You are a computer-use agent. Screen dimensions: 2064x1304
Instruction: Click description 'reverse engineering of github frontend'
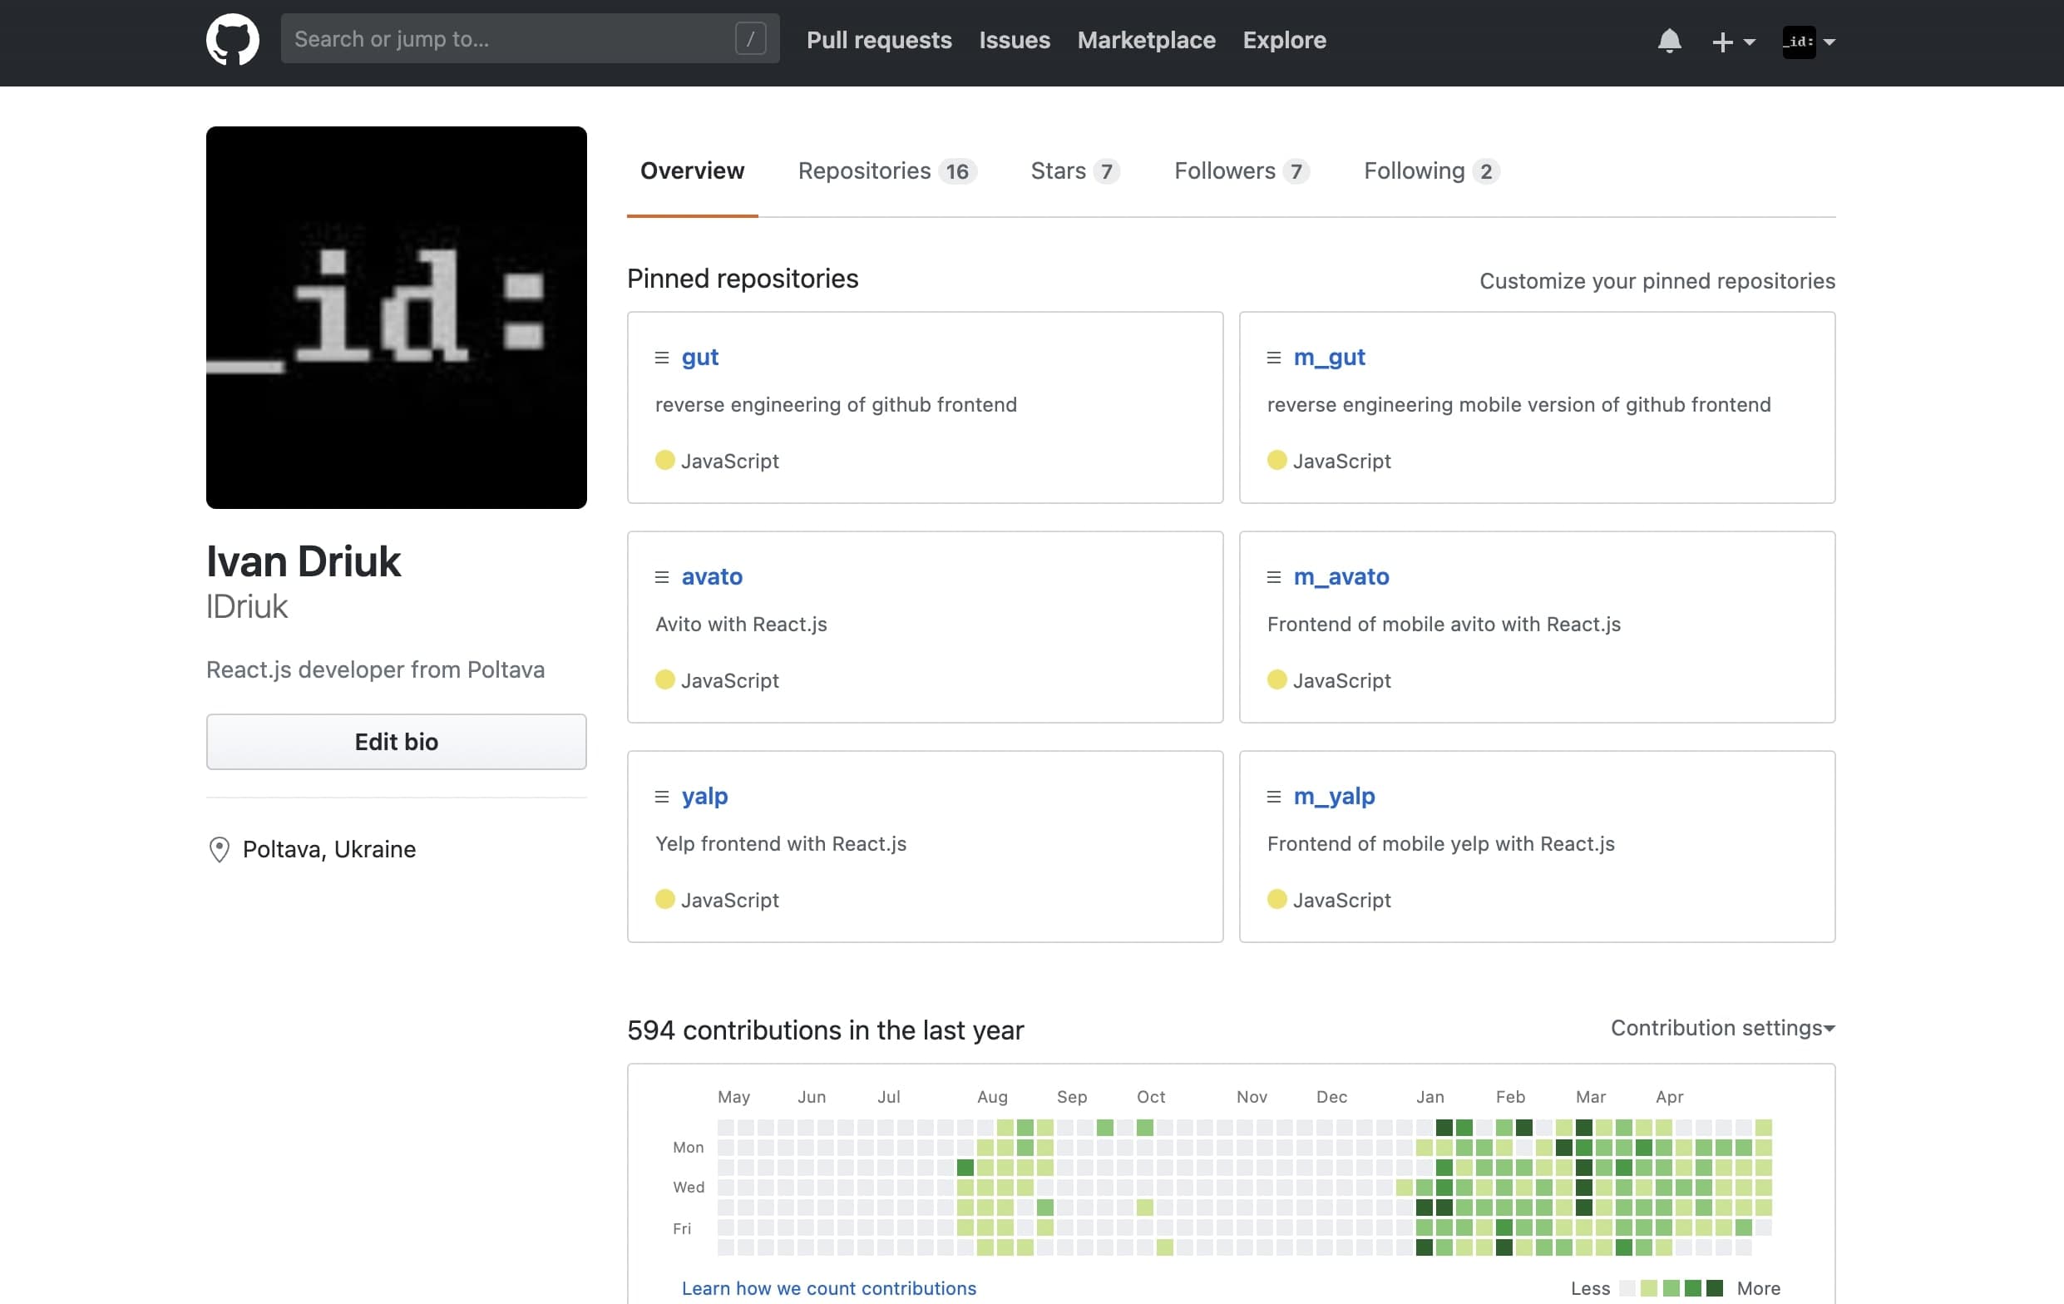pyautogui.click(x=836, y=405)
